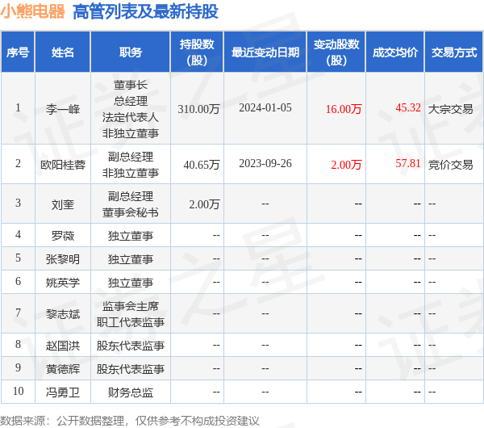Click the red 2.00万 change value

(x=346, y=165)
